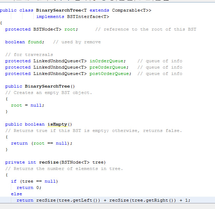This screenshot has height=209, width=215.
Task: Click the 'preOrderQueue' field name
Action: click(108, 67)
